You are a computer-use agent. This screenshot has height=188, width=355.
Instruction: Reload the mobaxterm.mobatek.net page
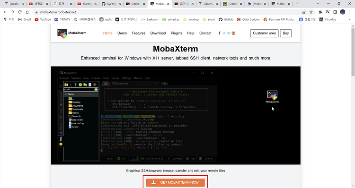pyautogui.click(x=20, y=12)
